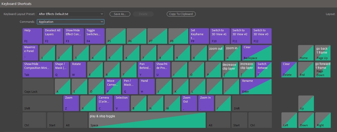Image resolution: width=337 pixels, height=132 pixels.
Task: Select the Zoom Z key
Action: 71,103
